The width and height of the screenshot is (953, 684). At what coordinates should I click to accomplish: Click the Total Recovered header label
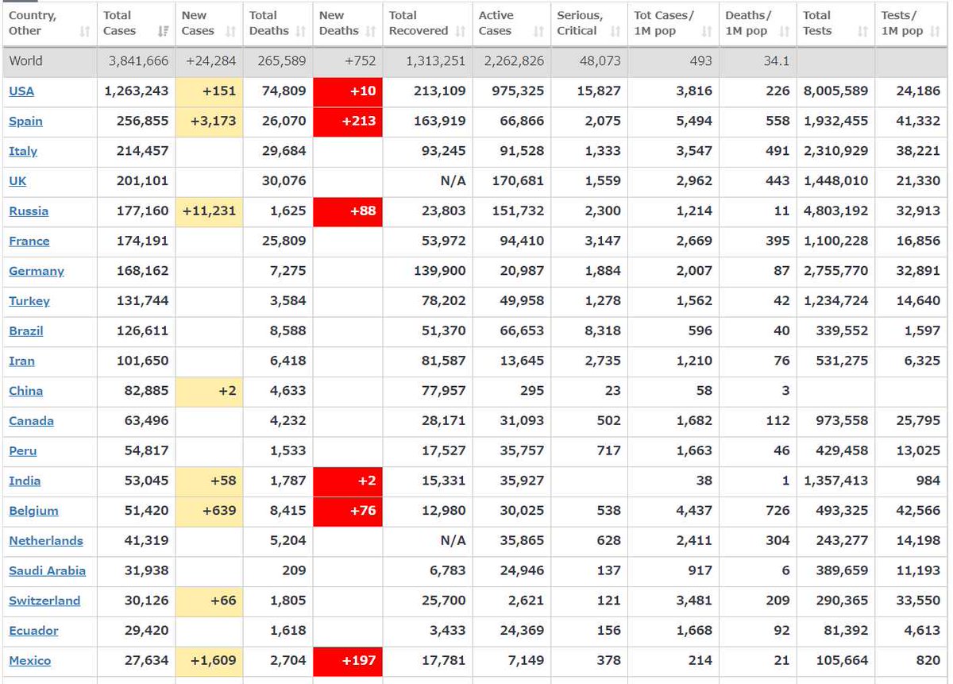(419, 23)
